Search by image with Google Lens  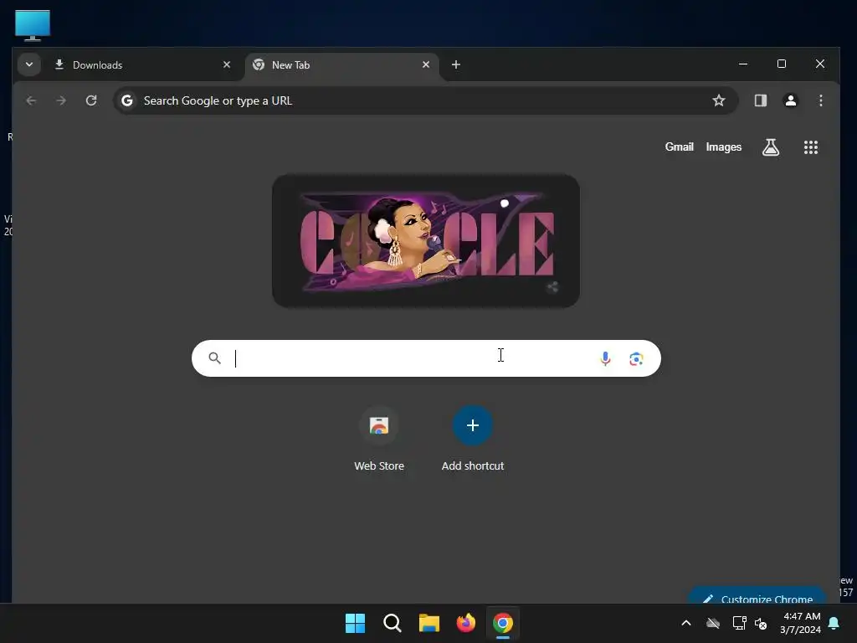click(636, 358)
